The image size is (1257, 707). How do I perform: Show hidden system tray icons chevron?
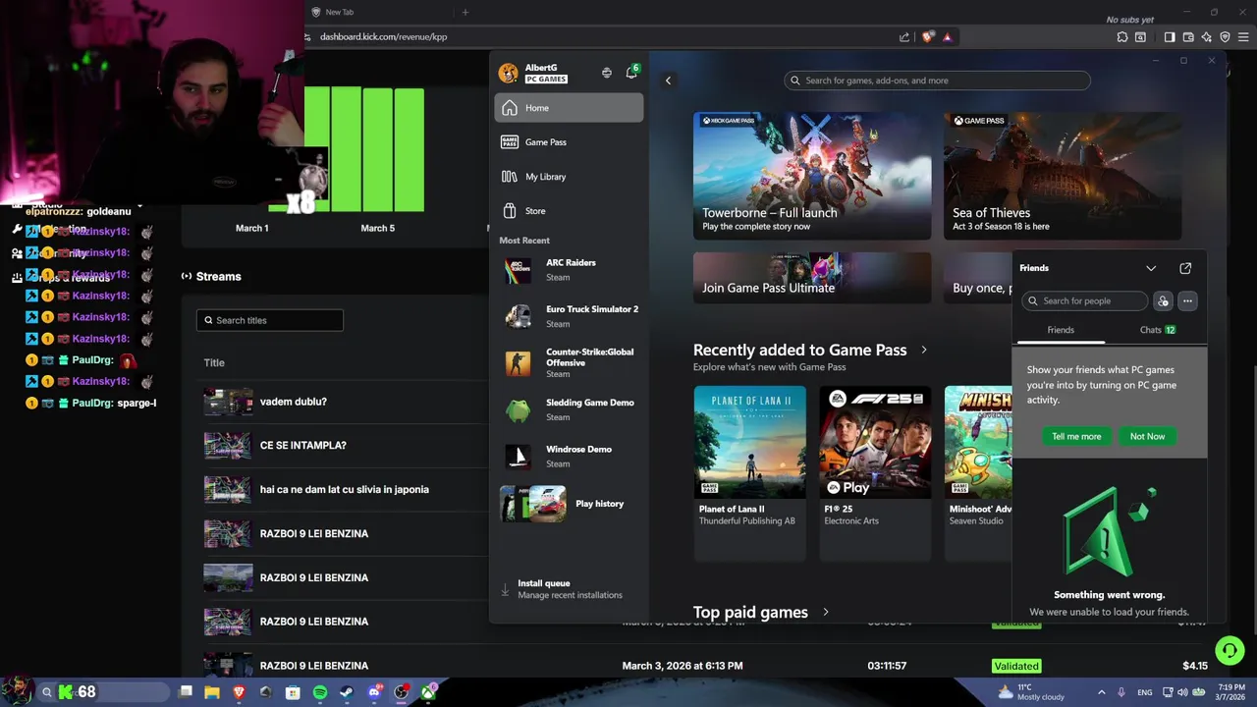tap(1101, 692)
